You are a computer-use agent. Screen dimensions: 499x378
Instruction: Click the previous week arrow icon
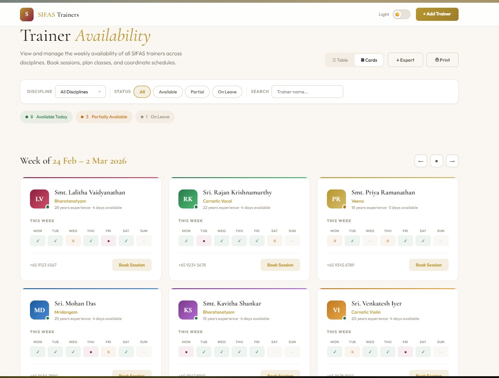coord(420,160)
